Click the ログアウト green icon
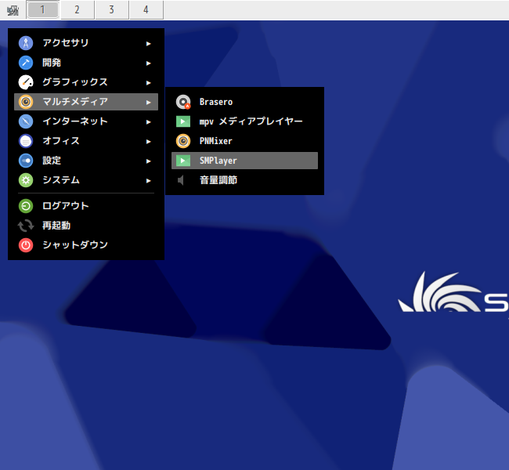This screenshot has width=509, height=470. coord(26,206)
